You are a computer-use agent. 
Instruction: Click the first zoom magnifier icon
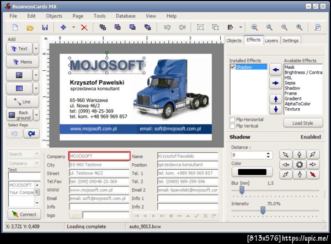coord(254,27)
